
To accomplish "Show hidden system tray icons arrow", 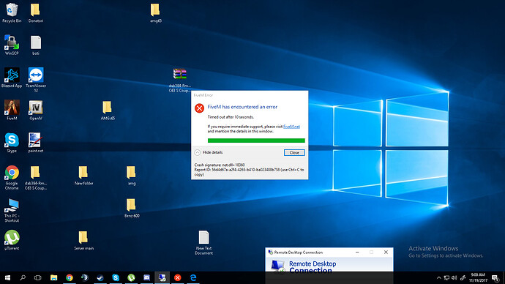I will (x=438, y=277).
